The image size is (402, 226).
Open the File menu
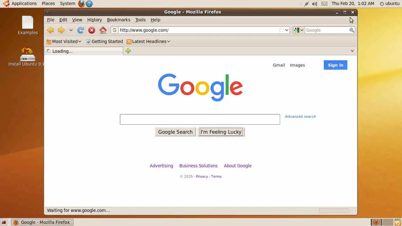pos(51,20)
